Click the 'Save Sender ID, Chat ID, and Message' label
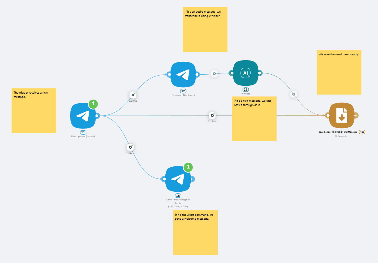Screen dimensions: 378x263 (338, 132)
